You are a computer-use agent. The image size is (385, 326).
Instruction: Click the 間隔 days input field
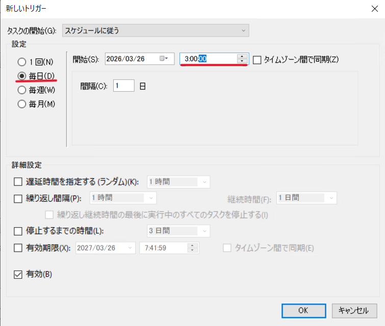click(123, 86)
